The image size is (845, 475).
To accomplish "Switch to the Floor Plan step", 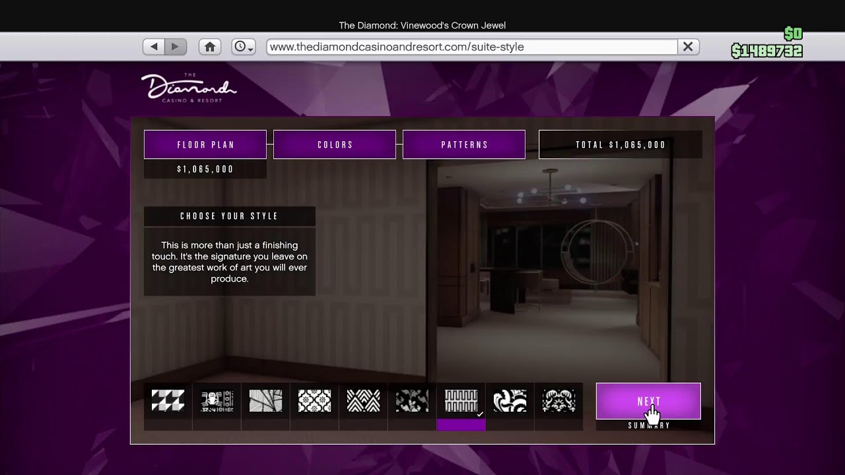I will pos(205,144).
